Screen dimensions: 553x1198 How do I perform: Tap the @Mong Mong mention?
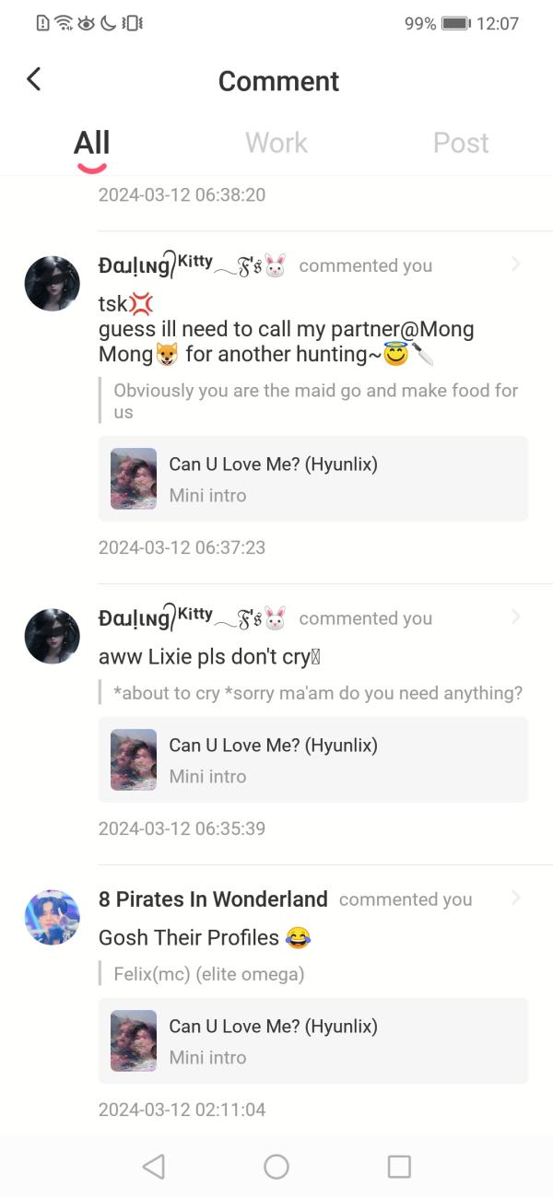pyautogui.click(x=441, y=330)
